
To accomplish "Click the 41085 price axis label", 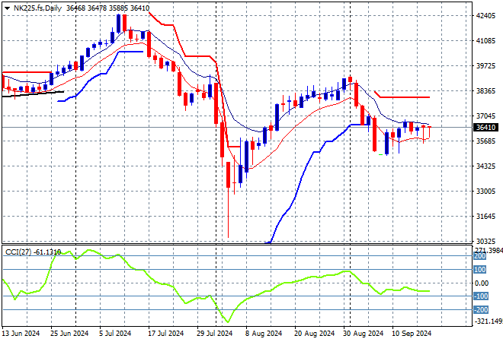I will [485, 40].
